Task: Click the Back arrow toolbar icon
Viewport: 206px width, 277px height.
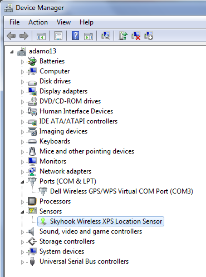Action: pos(11,36)
